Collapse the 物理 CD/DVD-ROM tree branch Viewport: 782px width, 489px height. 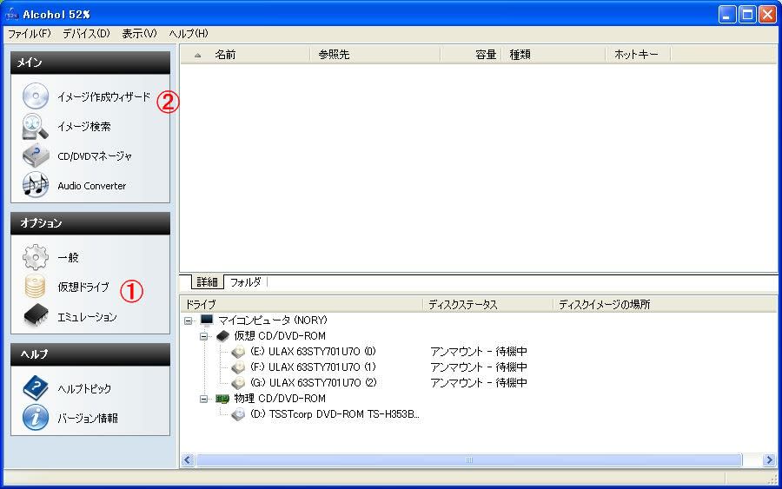206,399
